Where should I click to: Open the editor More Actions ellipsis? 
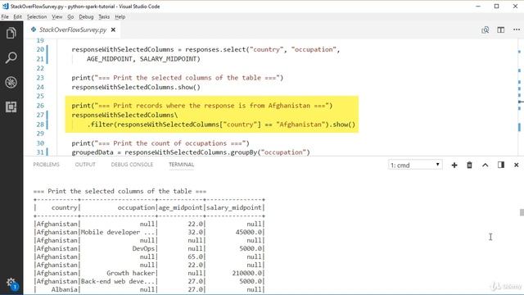(517, 29)
